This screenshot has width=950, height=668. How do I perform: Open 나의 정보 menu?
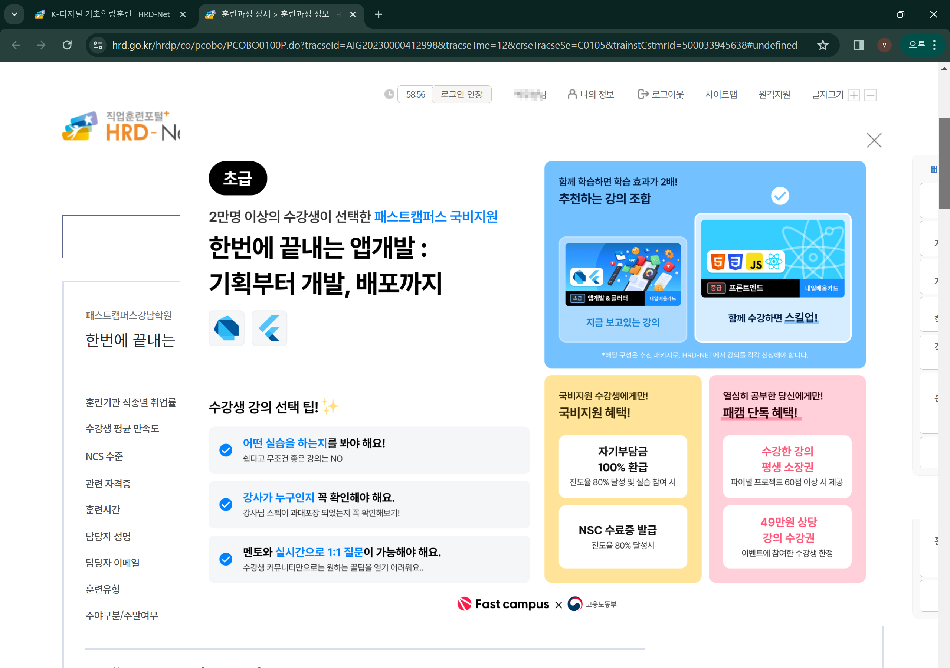pyautogui.click(x=591, y=94)
